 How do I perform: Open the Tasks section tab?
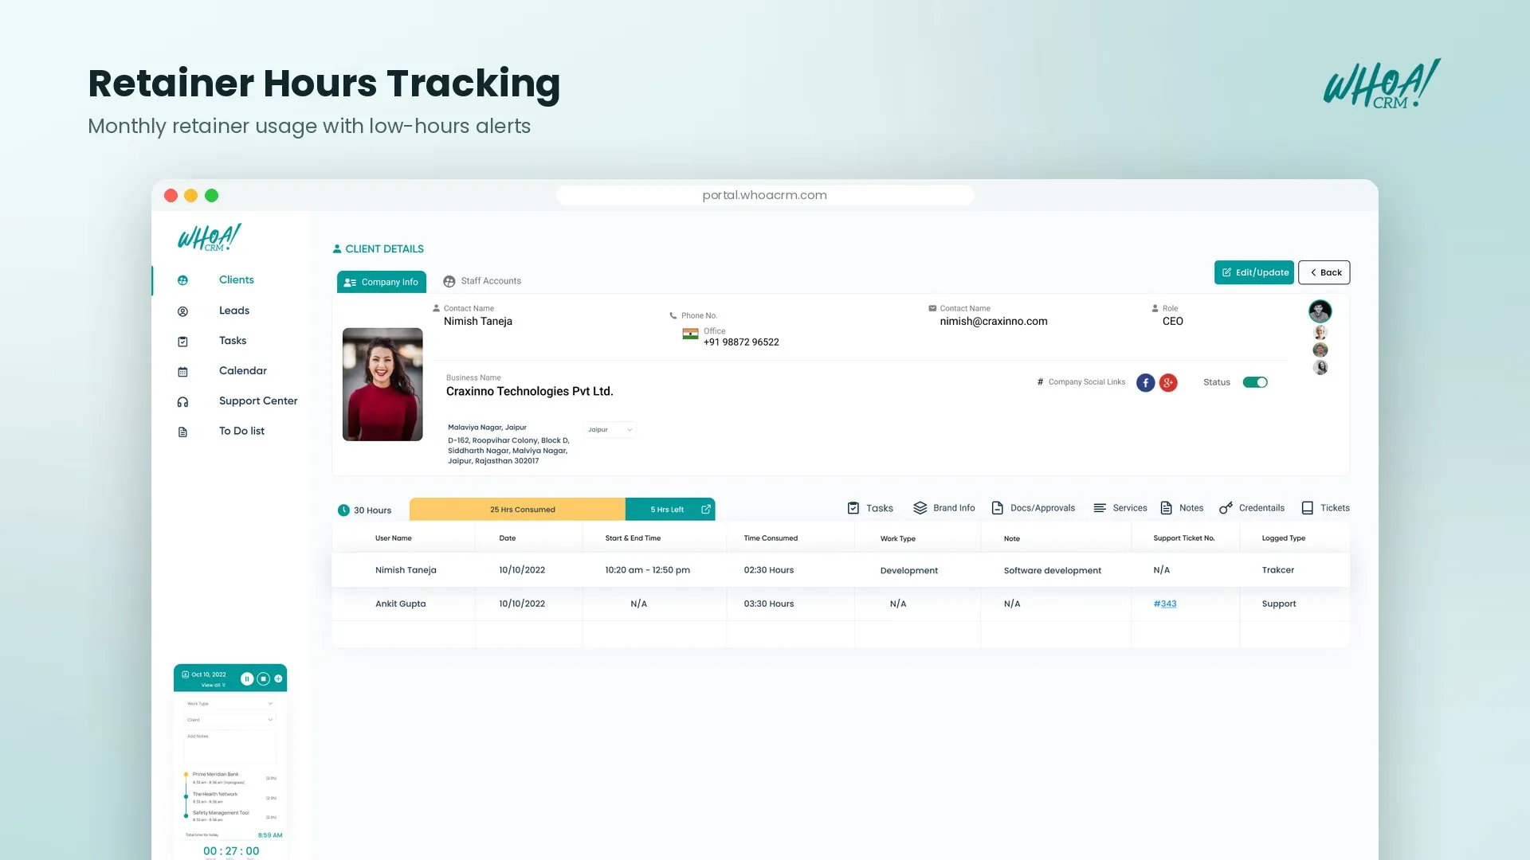(x=869, y=508)
